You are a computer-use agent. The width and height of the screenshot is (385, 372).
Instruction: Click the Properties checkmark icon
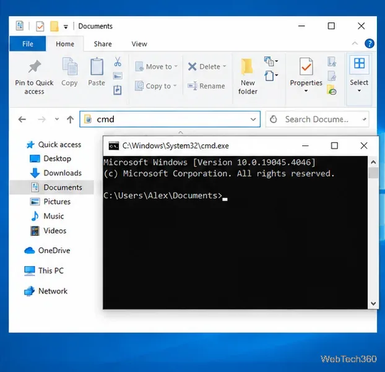[x=306, y=67]
